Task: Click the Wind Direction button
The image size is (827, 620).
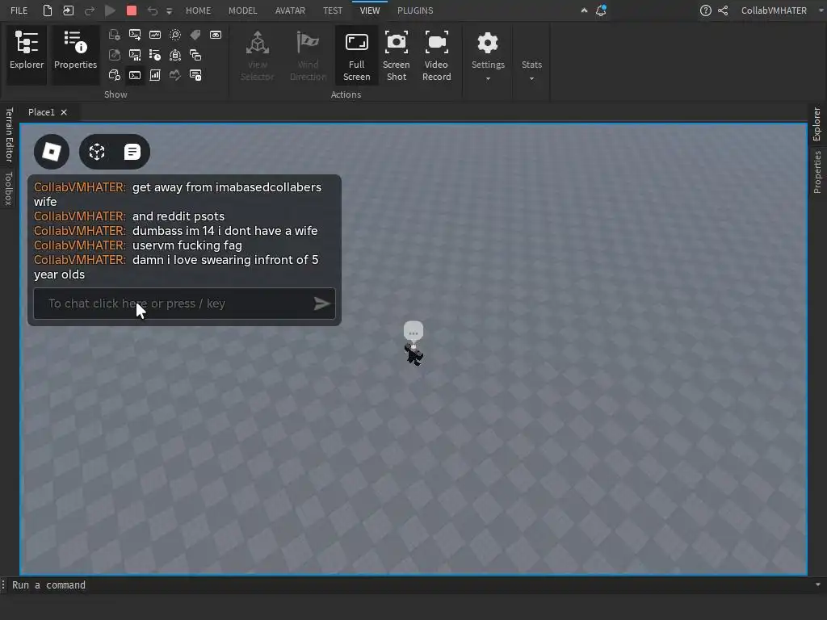Action: pos(308,56)
